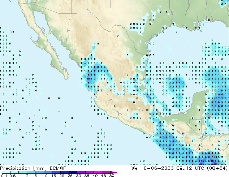Click the 0.5–1 mm legend swatch

14,172
